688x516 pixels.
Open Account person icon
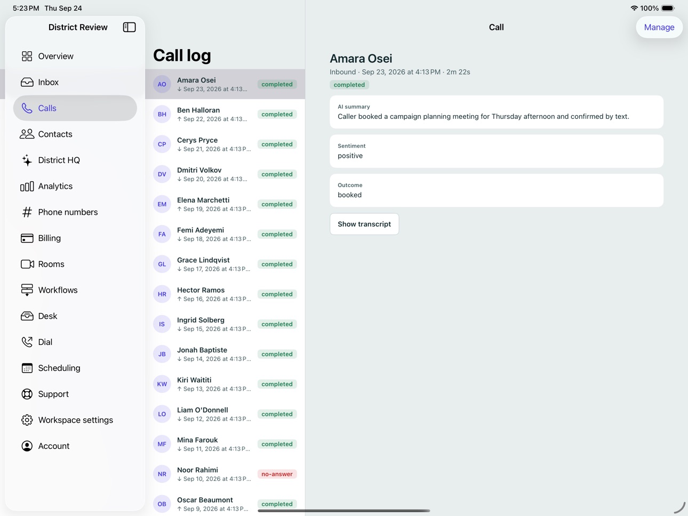click(x=27, y=446)
